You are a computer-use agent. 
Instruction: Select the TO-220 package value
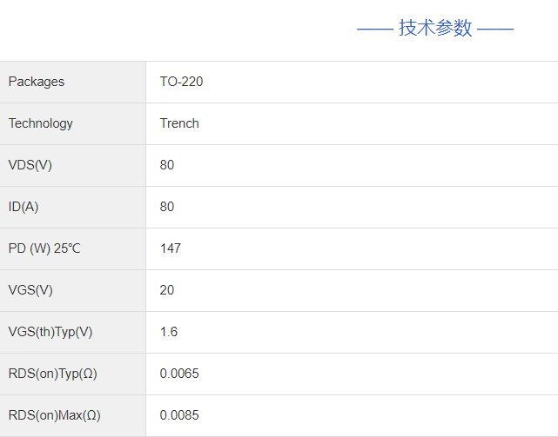tap(181, 82)
